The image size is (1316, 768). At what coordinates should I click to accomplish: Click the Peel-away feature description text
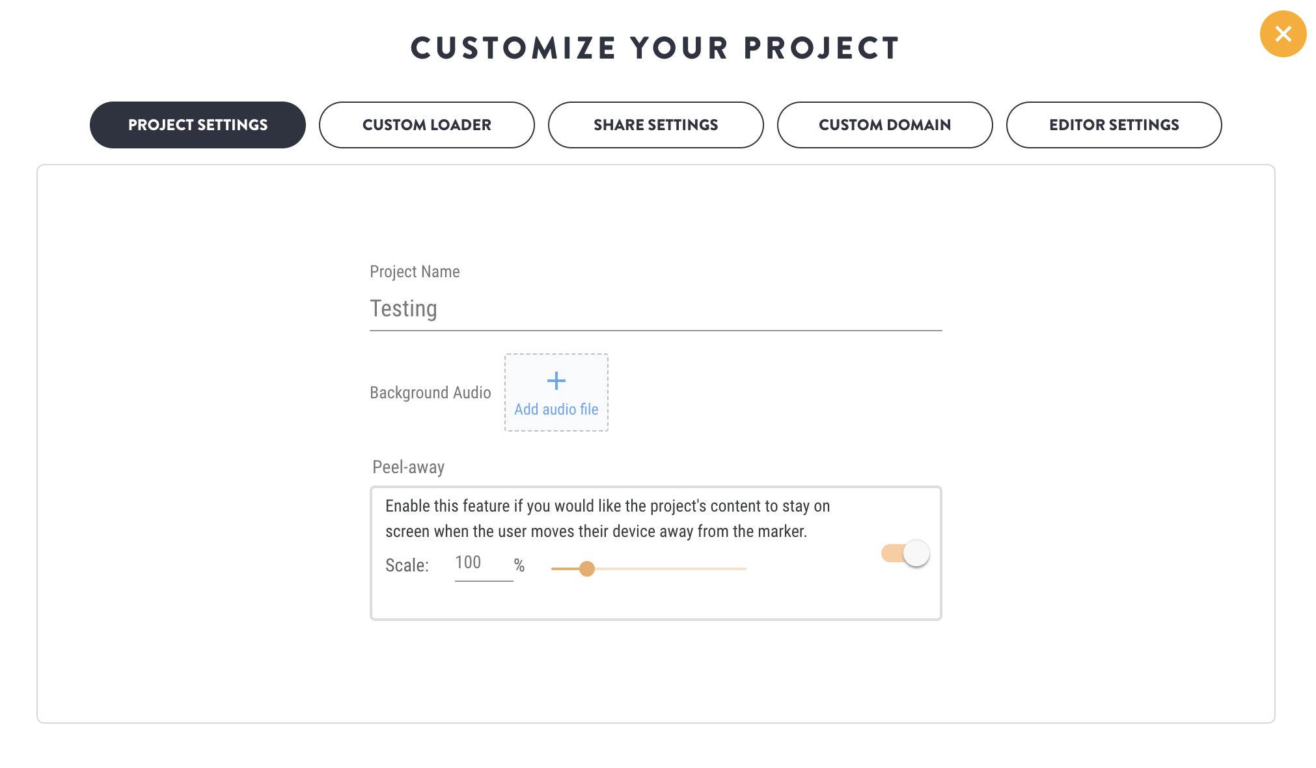607,519
